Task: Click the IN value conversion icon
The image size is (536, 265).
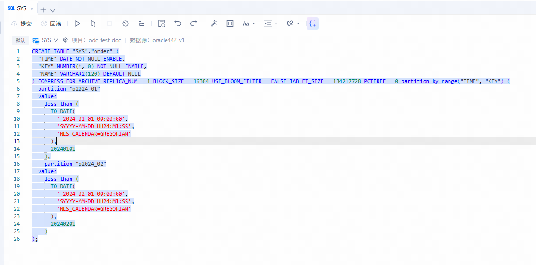Action: pyautogui.click(x=230, y=23)
